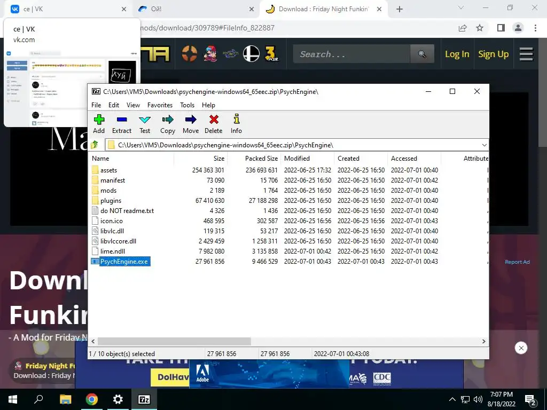The height and width of the screenshot is (410, 547).
Task: Sort by Modified column header
Action: (x=308, y=158)
